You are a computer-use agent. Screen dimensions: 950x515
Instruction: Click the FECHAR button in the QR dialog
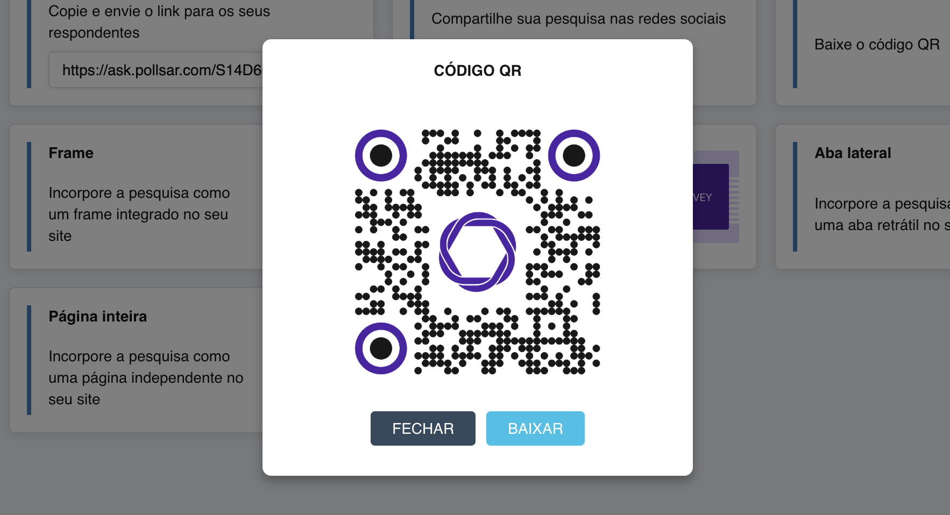coord(423,428)
